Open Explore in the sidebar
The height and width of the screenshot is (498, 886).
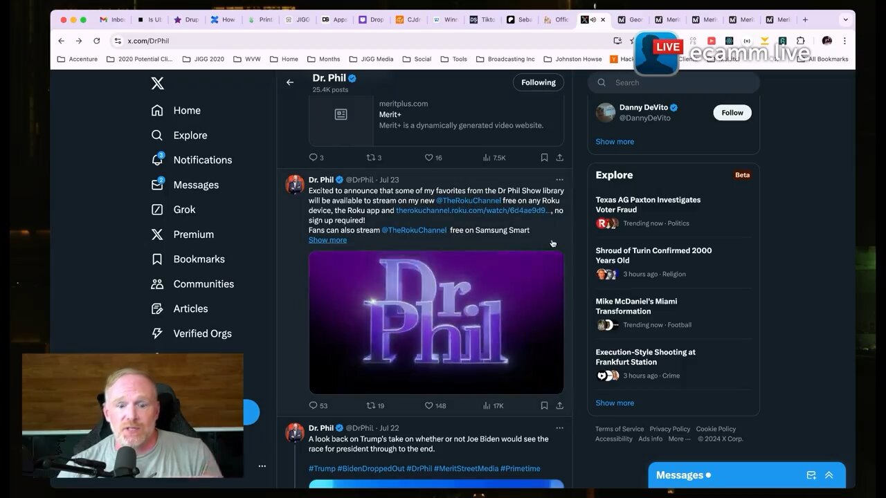click(x=179, y=136)
